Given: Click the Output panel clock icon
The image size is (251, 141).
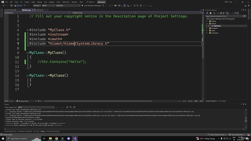Looking at the screenshot, I should click(74, 107).
